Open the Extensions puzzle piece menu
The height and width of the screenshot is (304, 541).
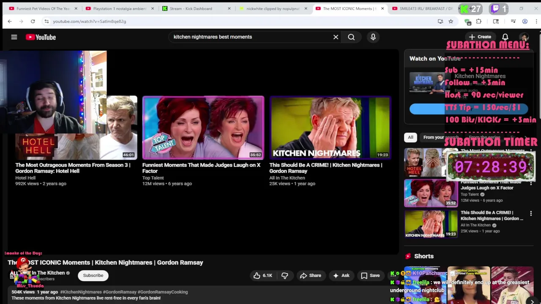point(478,21)
